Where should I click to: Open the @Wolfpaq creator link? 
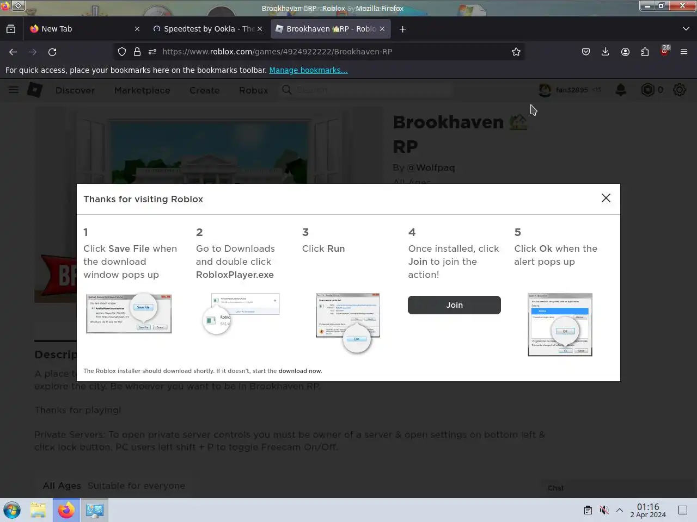[431, 167]
